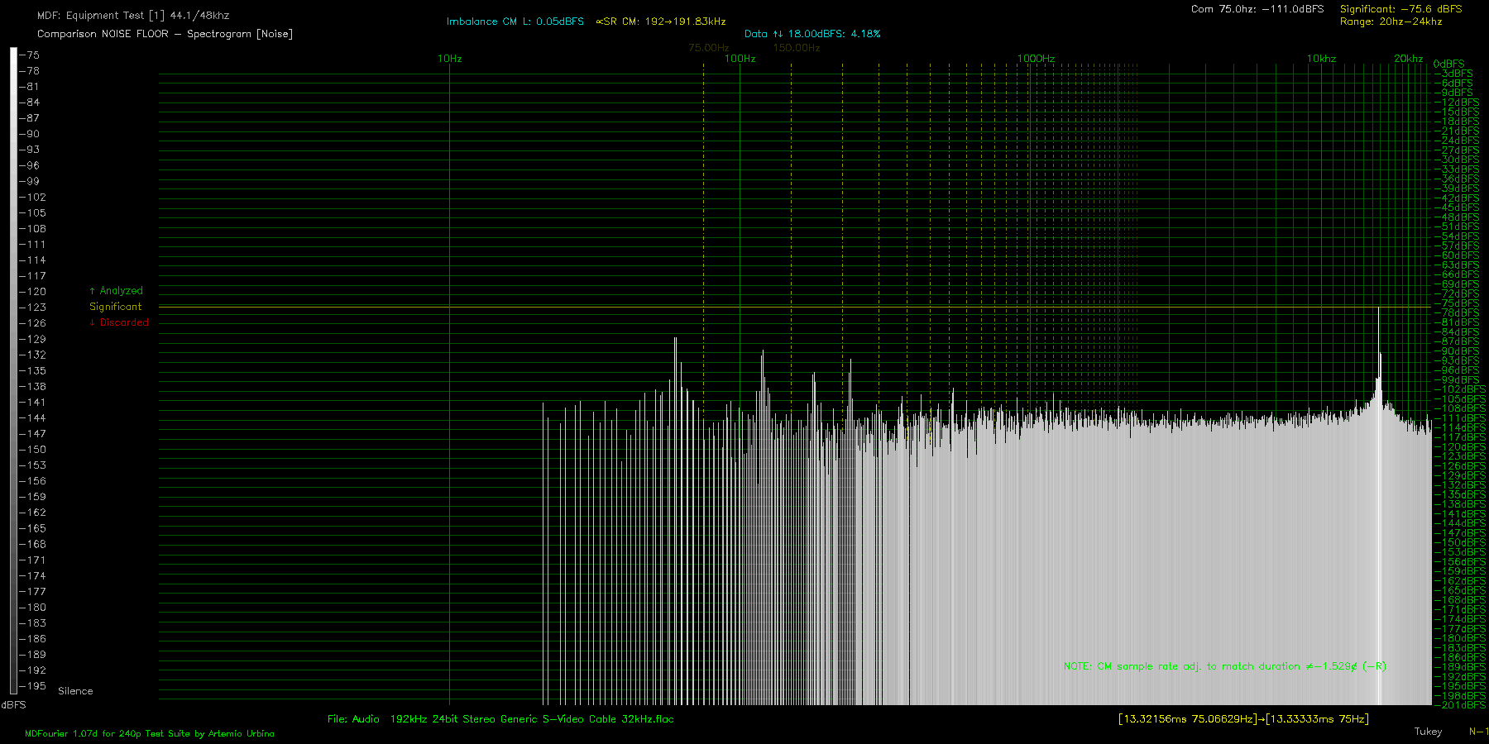The width and height of the screenshot is (1489, 744).
Task: Click the 'Significant: −75.6 dBFS' header text
Action: 1401,9
